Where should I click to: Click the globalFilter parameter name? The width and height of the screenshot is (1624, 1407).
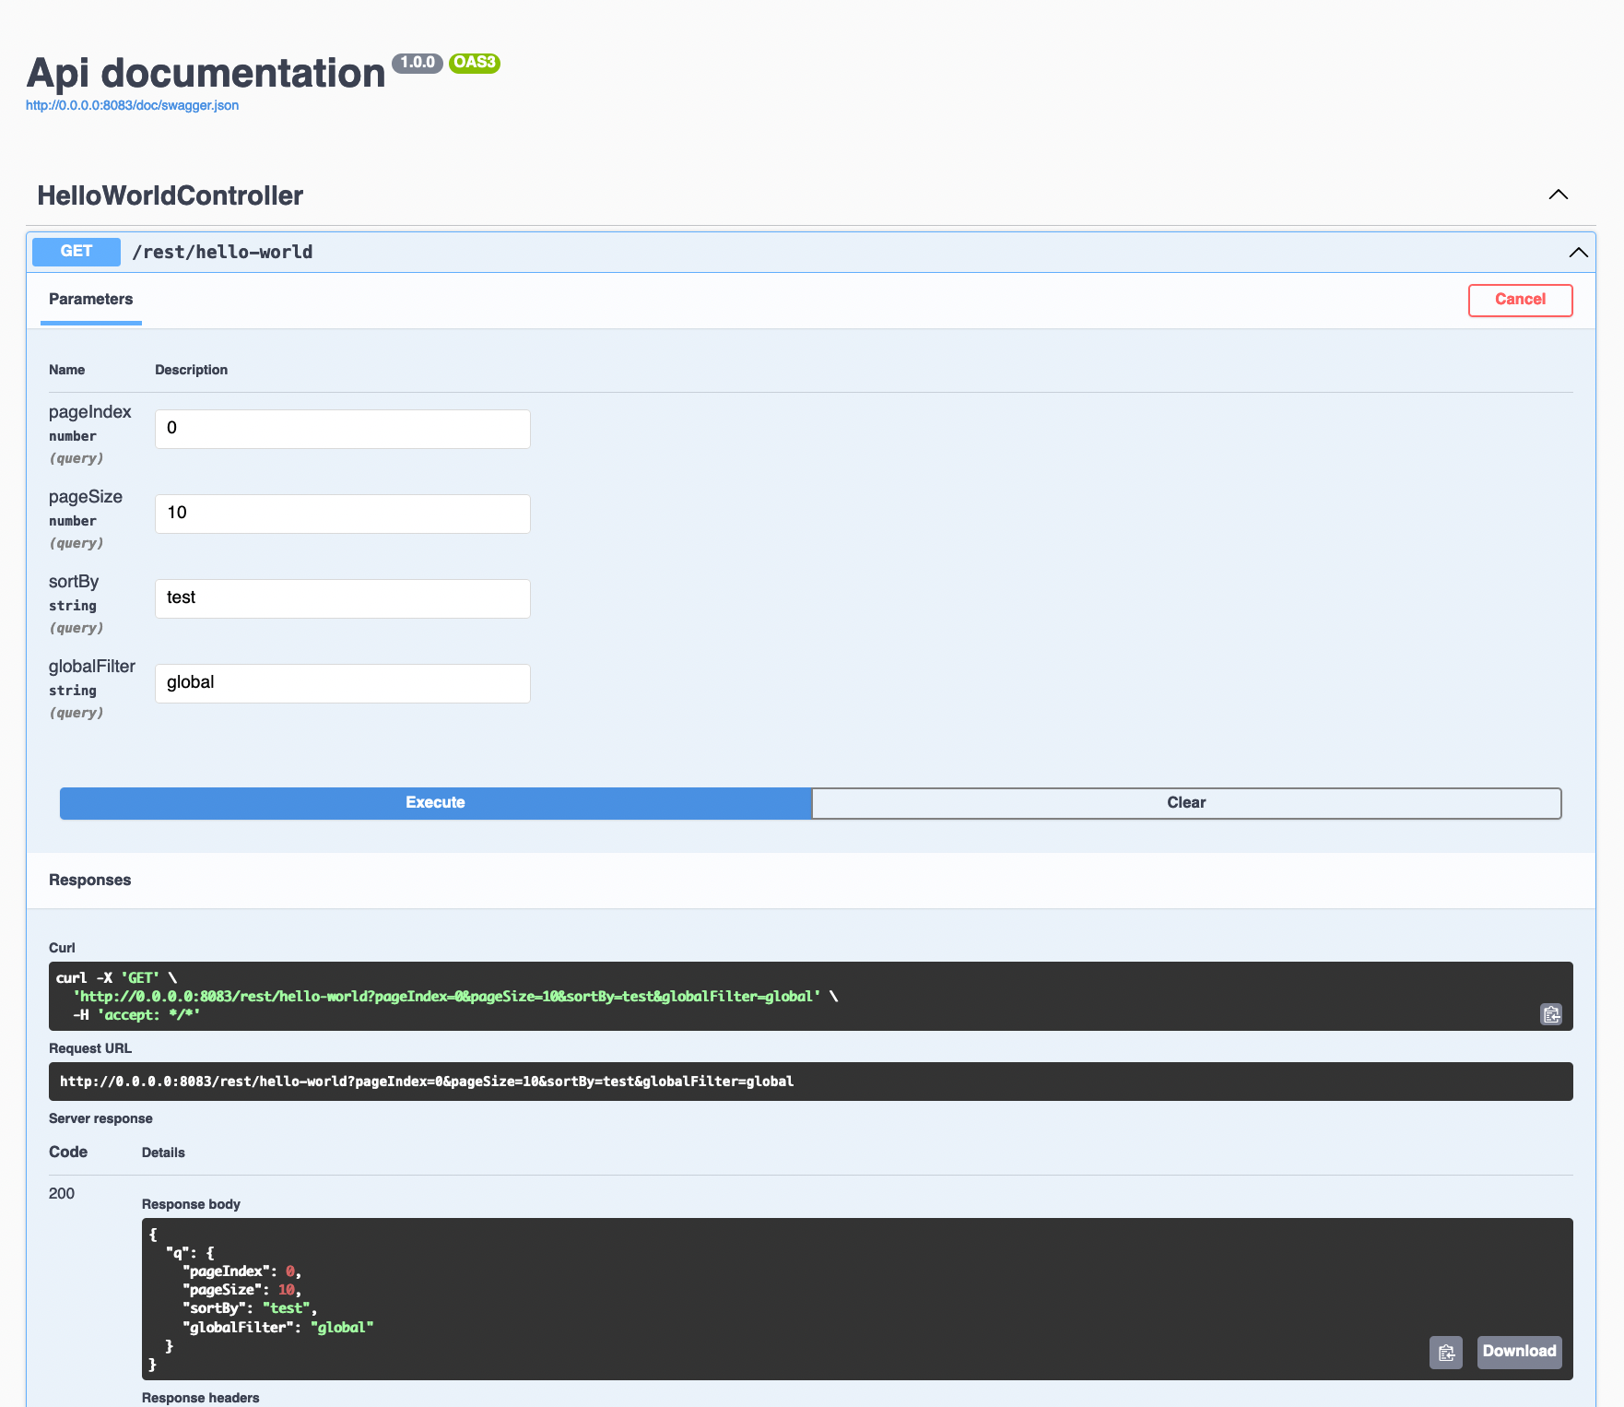91,667
